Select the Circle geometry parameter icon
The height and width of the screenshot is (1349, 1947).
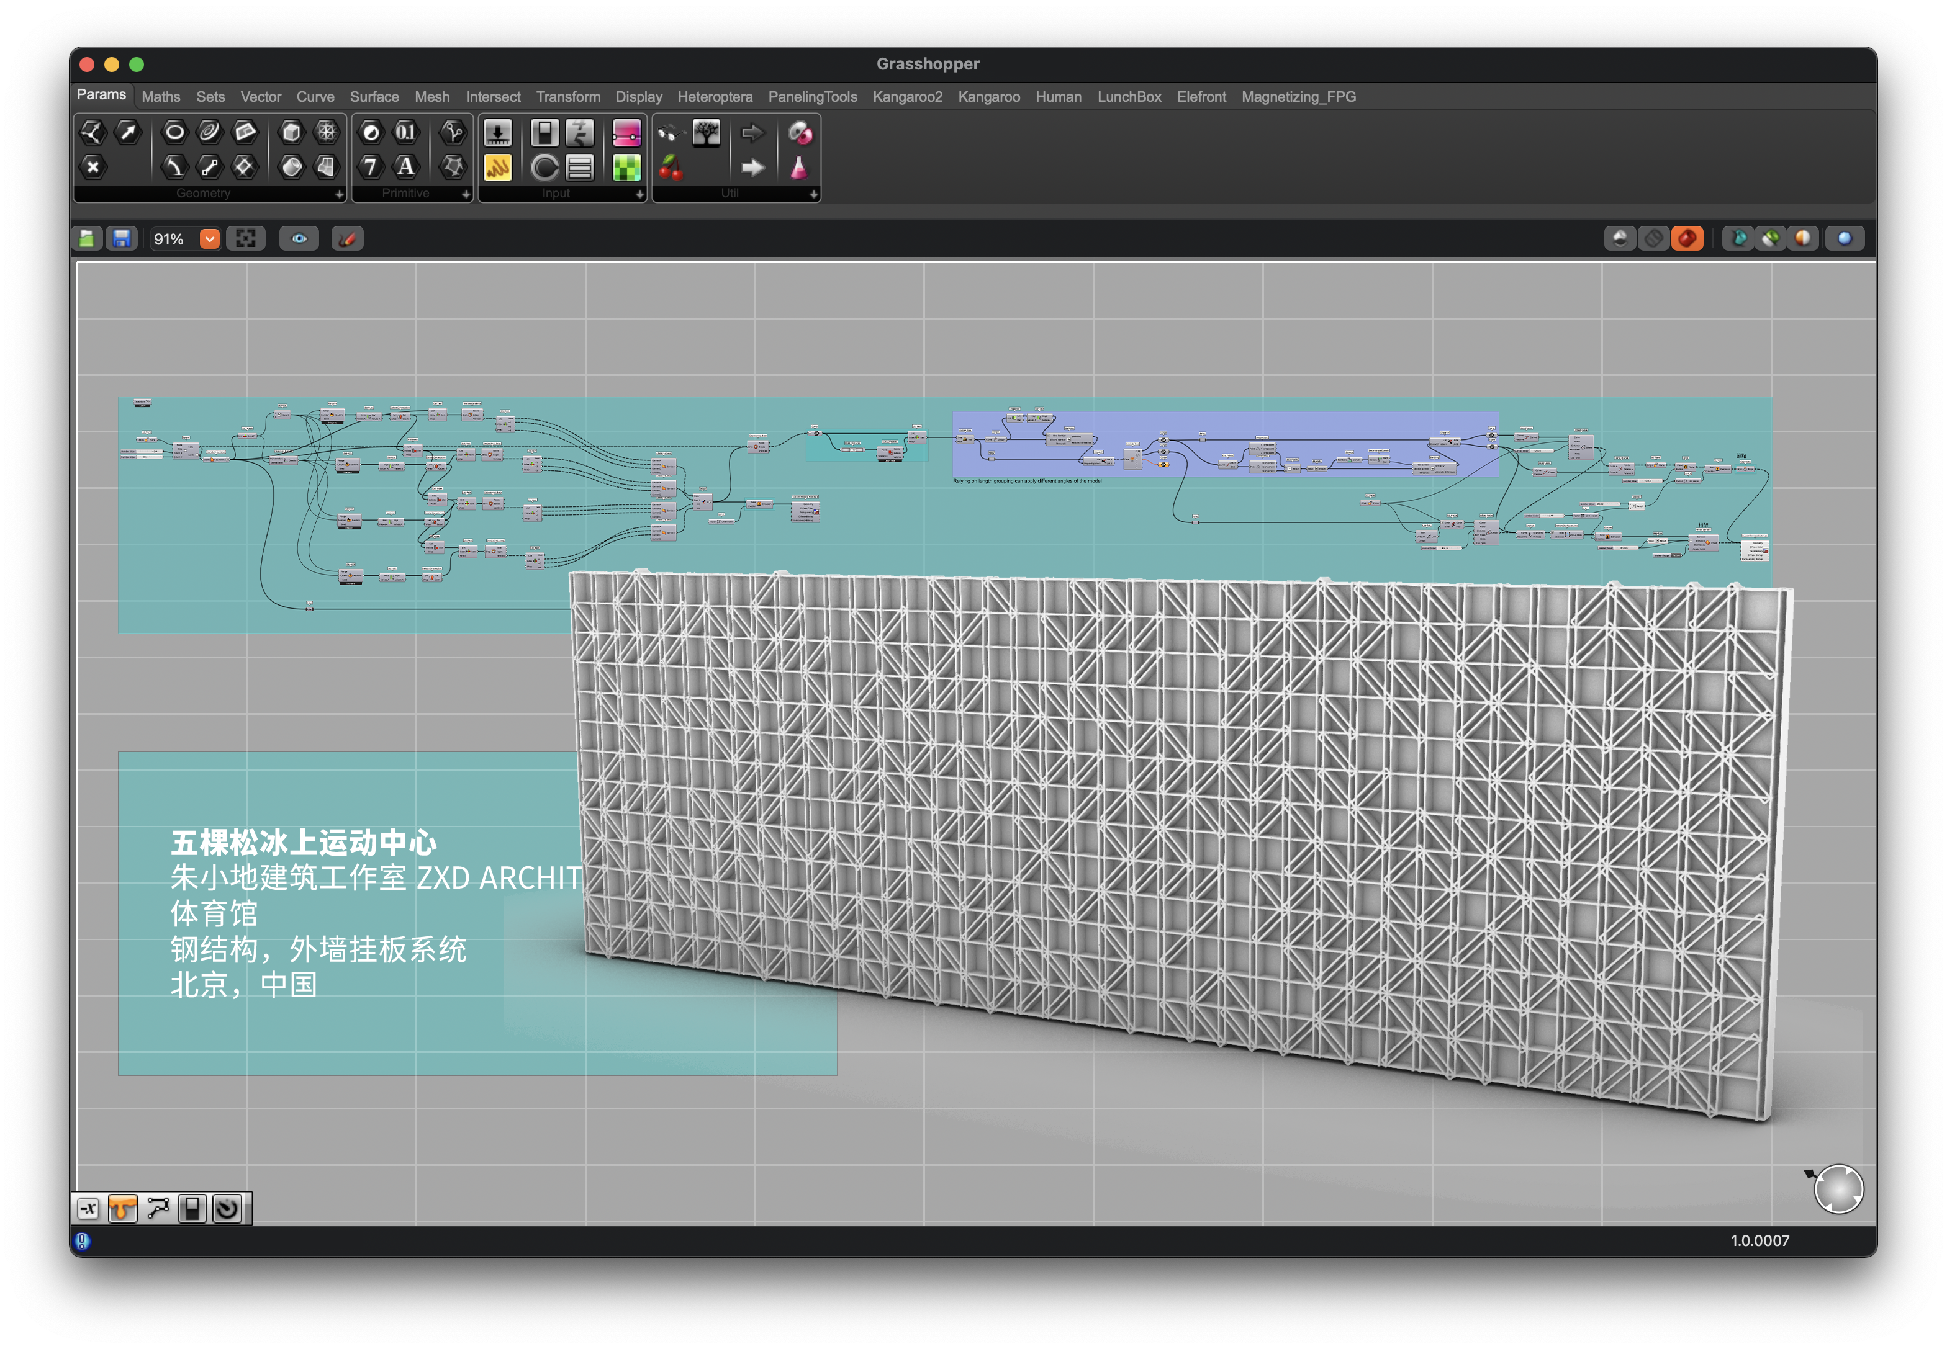(174, 132)
